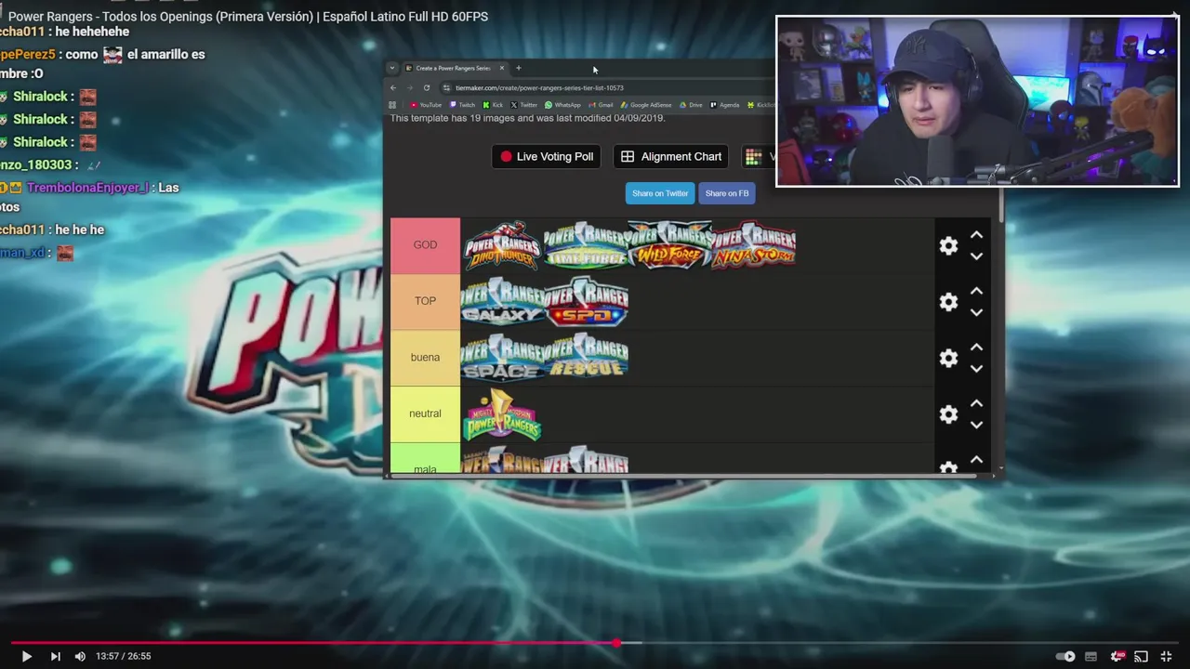The height and width of the screenshot is (669, 1190).
Task: Go back in the browser
Action: coord(393,87)
